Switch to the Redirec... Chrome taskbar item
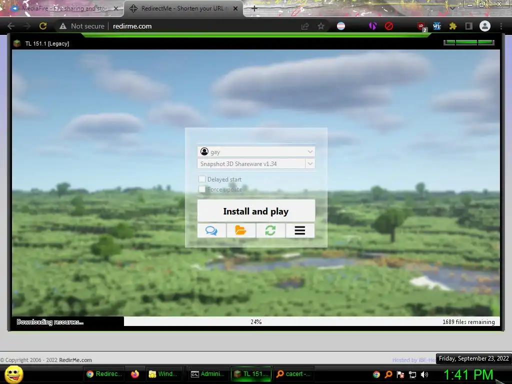 point(104,374)
